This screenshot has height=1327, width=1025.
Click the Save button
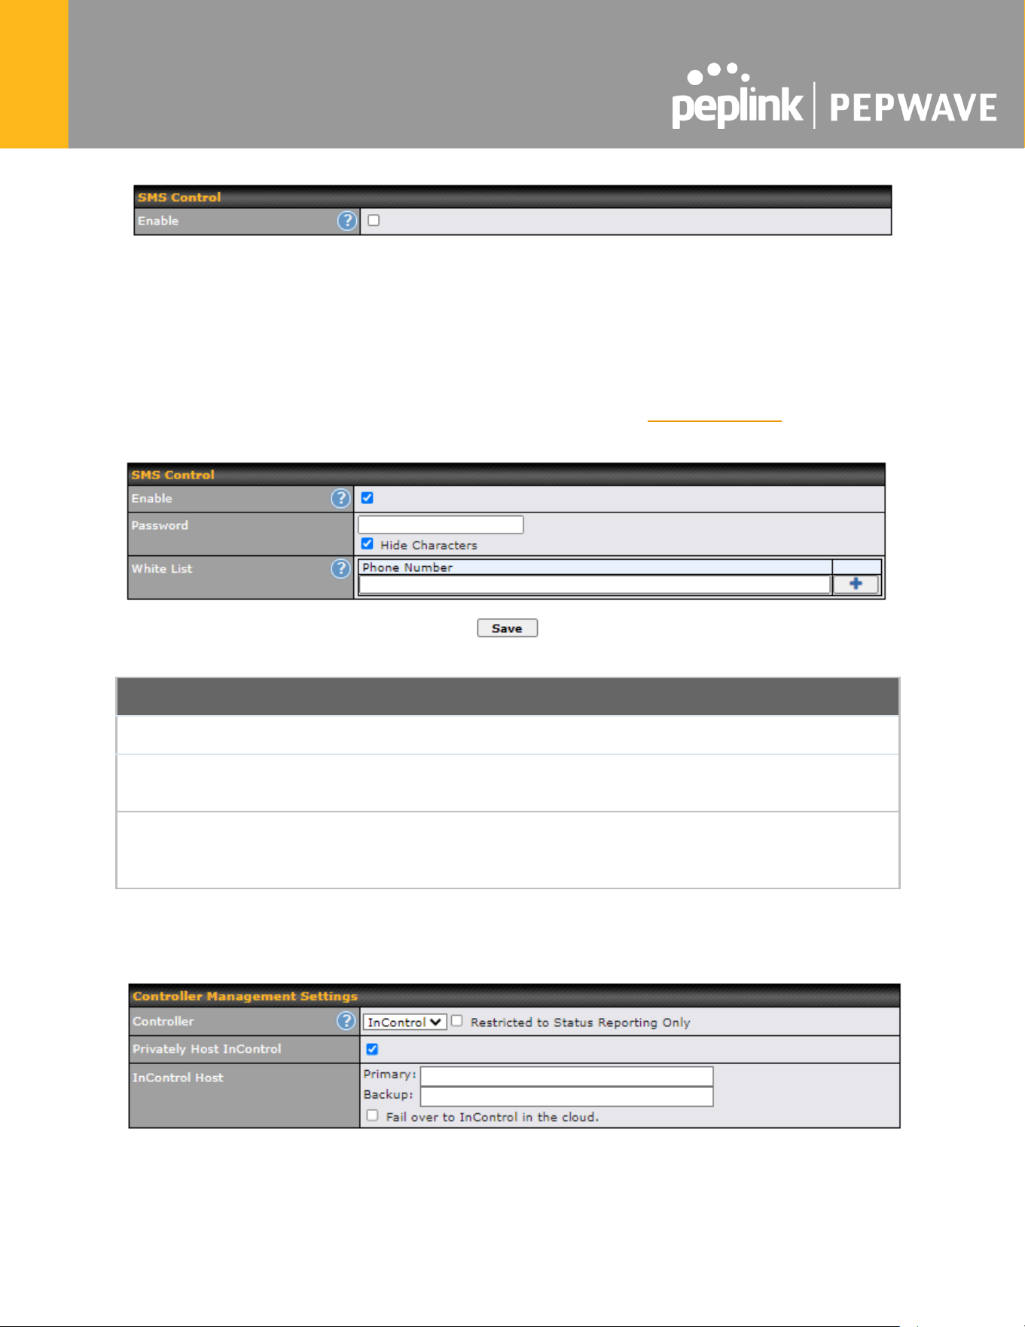click(507, 628)
